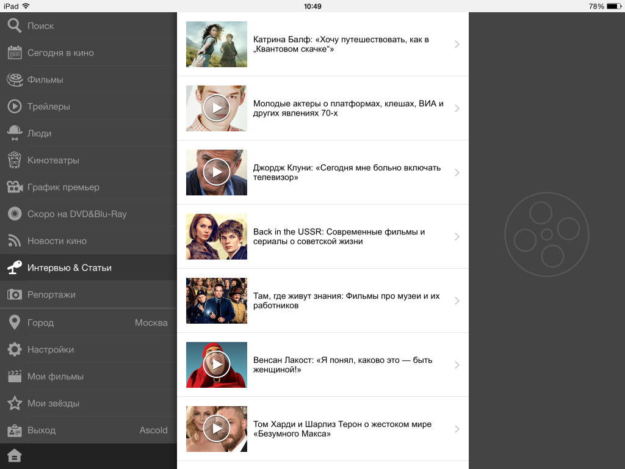This screenshot has width=625, height=469.
Task: Tap the popcorn icon for Кинотеатры
Action: tap(15, 160)
